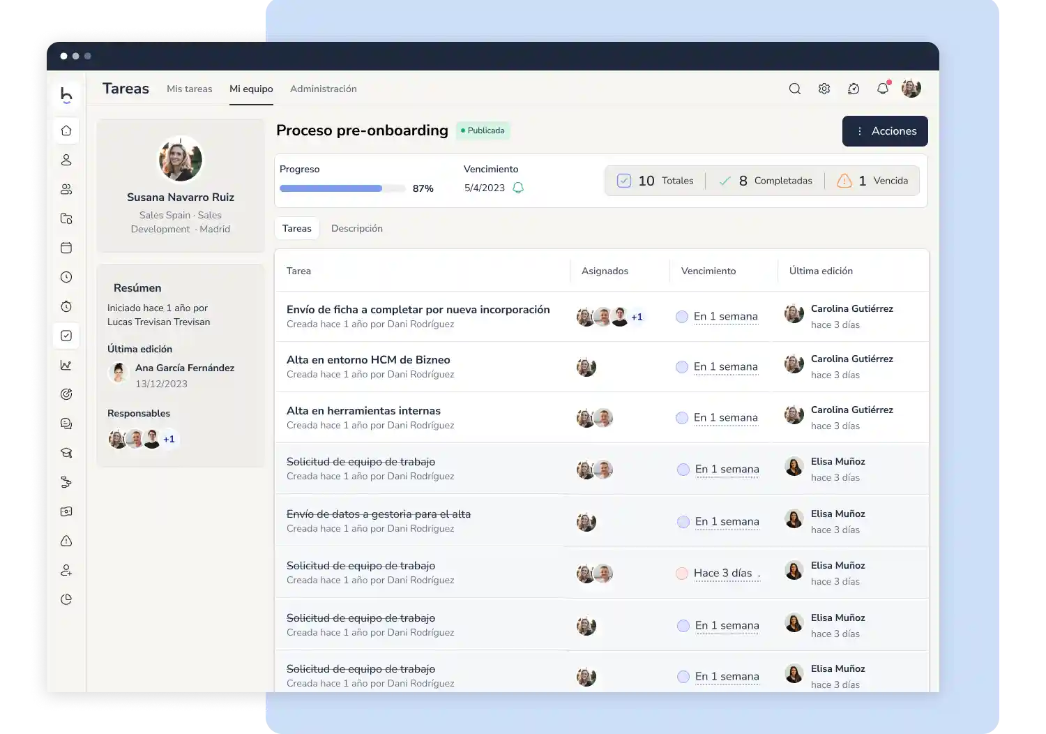The height and width of the screenshot is (734, 1046).
Task: Toggle status circle for Alta en entorno HCM
Action: click(682, 367)
